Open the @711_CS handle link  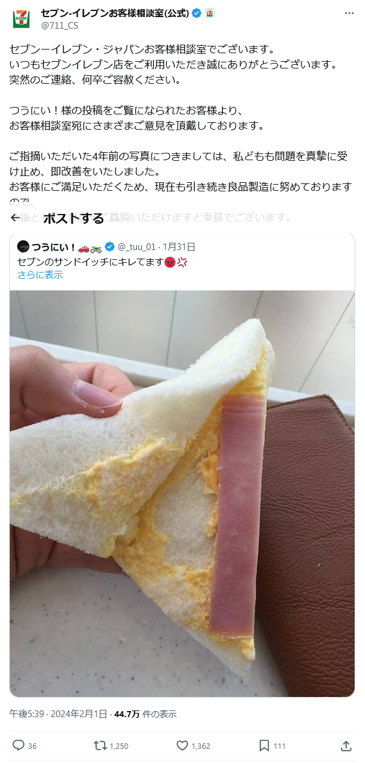(x=59, y=25)
